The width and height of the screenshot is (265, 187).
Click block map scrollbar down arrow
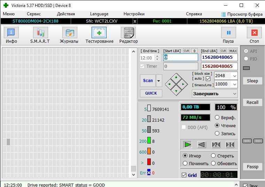click(133, 175)
